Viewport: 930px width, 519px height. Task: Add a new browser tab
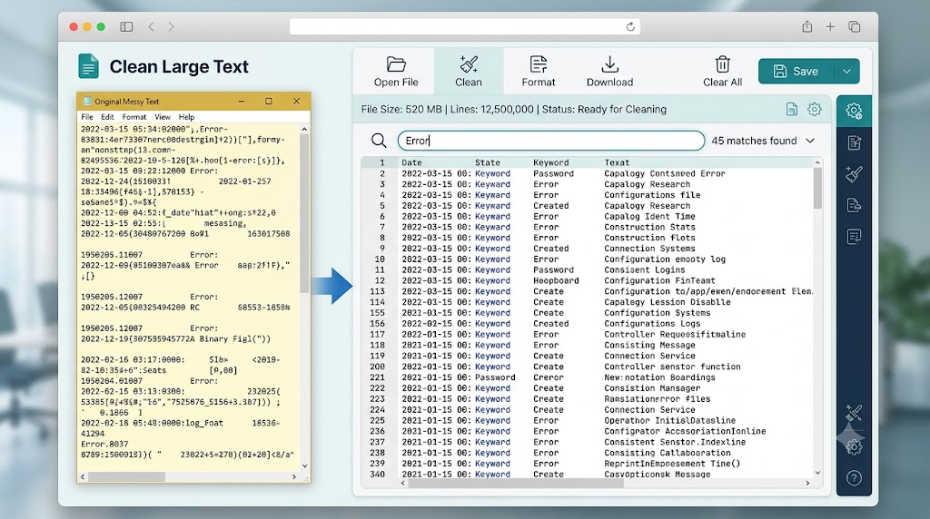(830, 26)
